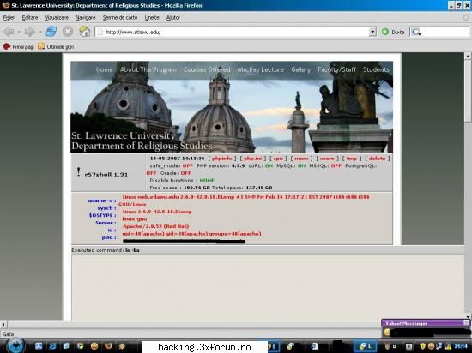Open the Semne de carte menu
The image size is (472, 353).
click(x=120, y=18)
